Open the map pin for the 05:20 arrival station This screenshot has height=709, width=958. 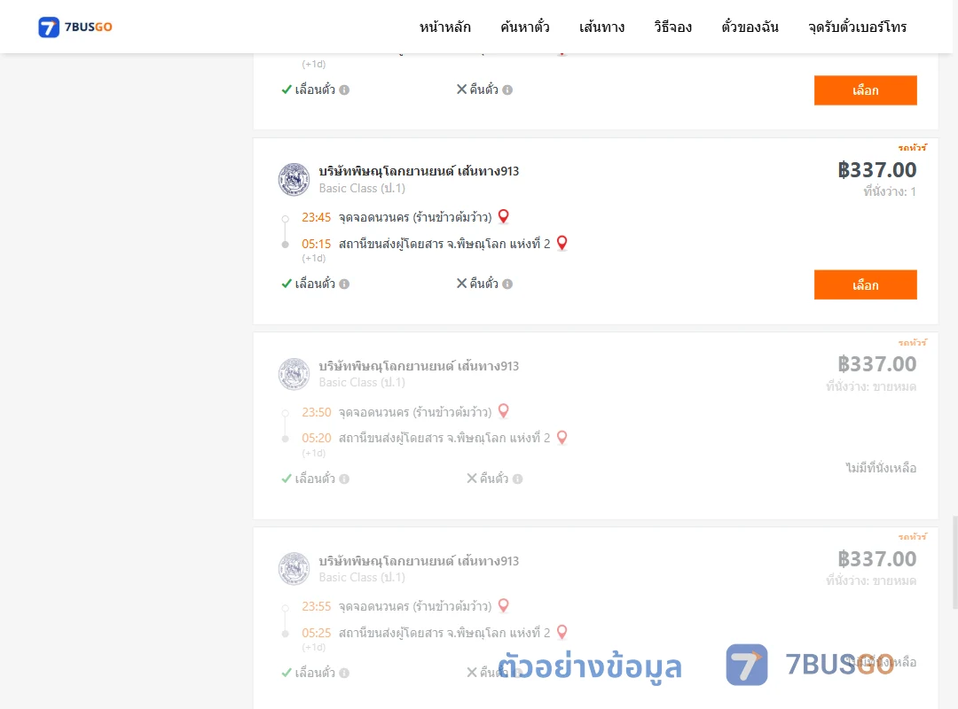click(x=562, y=437)
